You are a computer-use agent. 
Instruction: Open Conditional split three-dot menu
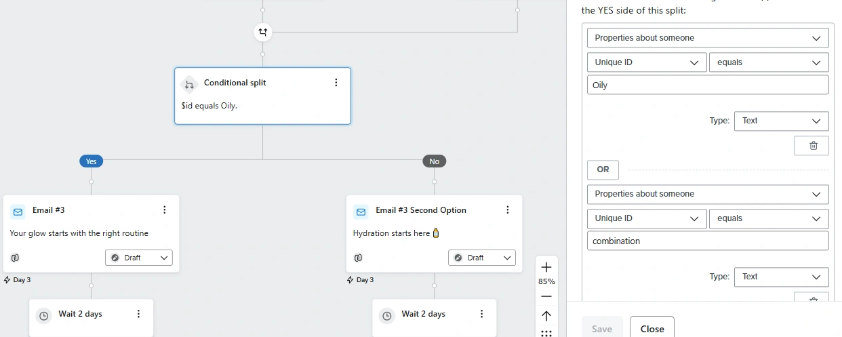[336, 83]
